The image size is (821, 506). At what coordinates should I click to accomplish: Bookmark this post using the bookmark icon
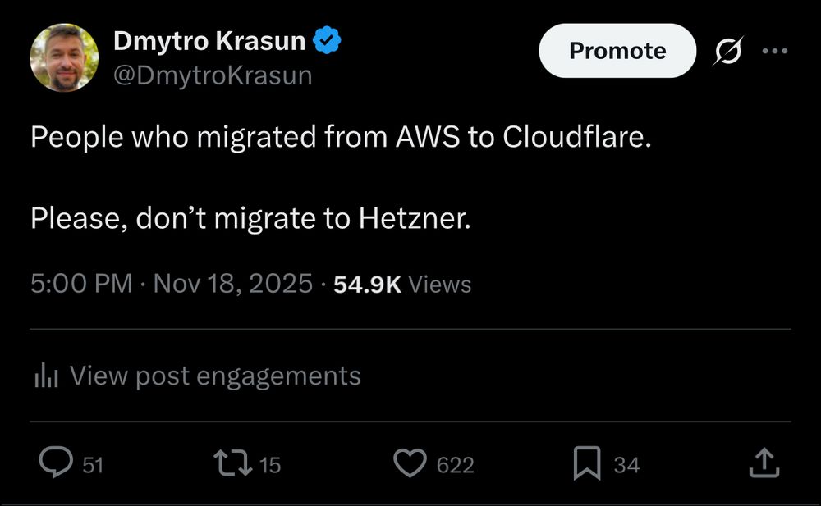click(x=586, y=464)
